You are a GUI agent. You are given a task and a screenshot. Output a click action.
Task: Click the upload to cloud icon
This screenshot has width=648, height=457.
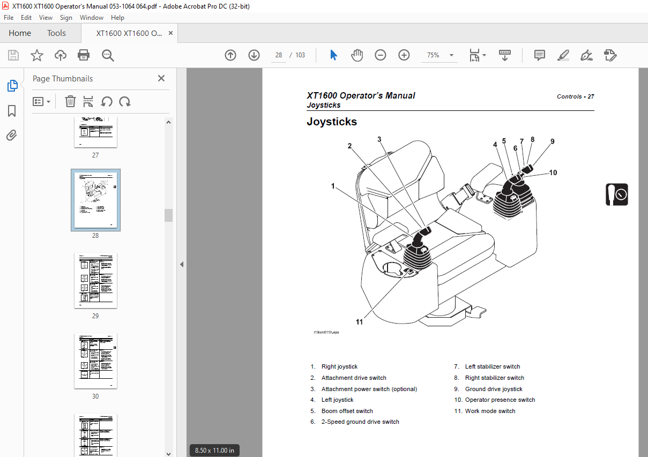click(x=60, y=55)
